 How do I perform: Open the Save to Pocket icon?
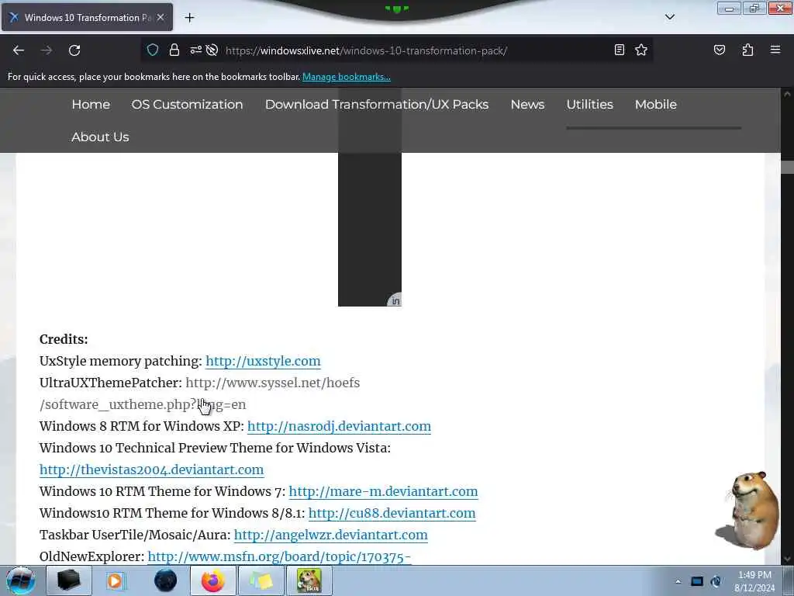(x=719, y=50)
